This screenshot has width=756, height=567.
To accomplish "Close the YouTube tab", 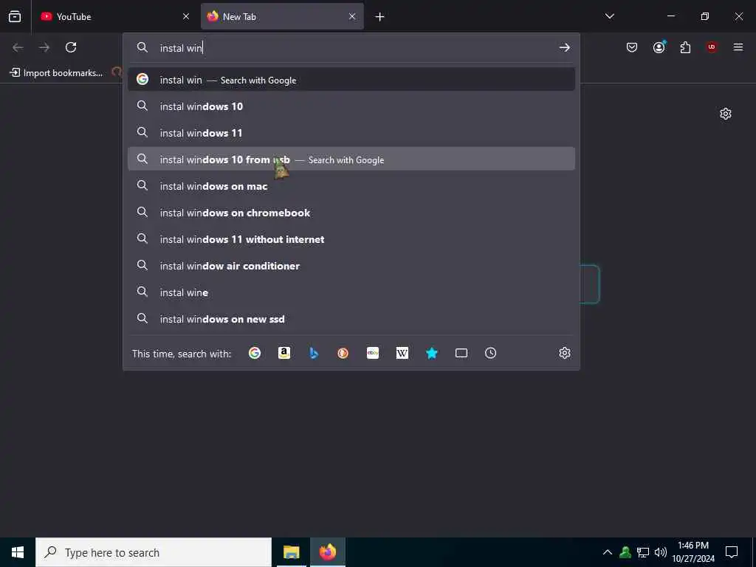I will point(185,16).
